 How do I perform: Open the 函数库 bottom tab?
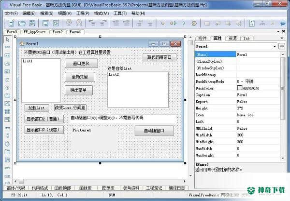86,188
